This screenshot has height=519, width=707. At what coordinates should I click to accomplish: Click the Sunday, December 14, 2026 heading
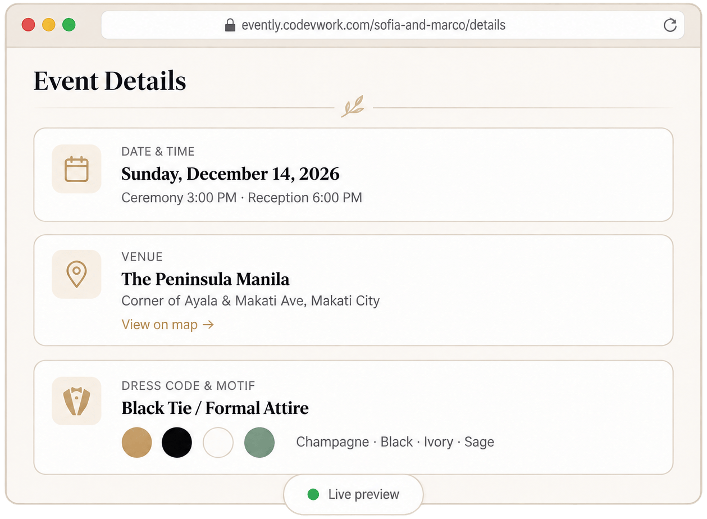230,174
